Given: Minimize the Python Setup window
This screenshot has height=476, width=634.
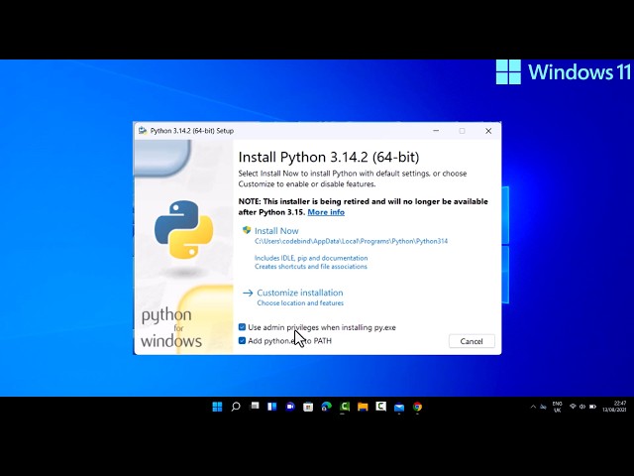Looking at the screenshot, I should (x=436, y=131).
